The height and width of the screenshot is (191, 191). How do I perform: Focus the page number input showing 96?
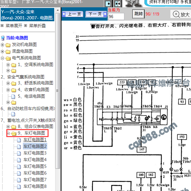pos(116,16)
